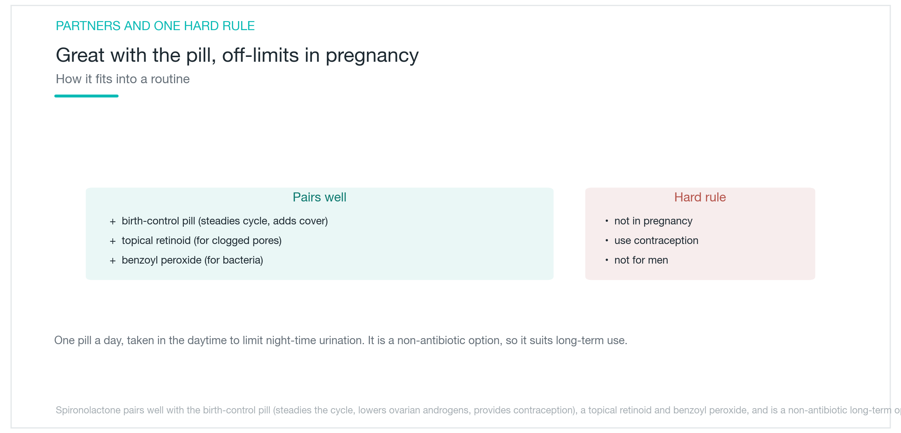Click the 'benzoyl peroxide (for bacteria)' item
This screenshot has height=433, width=901.
click(192, 260)
